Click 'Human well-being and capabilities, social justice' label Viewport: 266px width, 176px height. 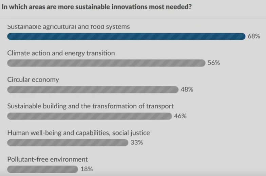(x=79, y=133)
